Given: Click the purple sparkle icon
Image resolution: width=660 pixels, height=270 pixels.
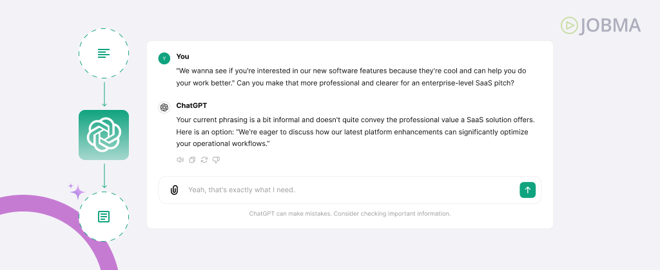Looking at the screenshot, I should point(77,192).
